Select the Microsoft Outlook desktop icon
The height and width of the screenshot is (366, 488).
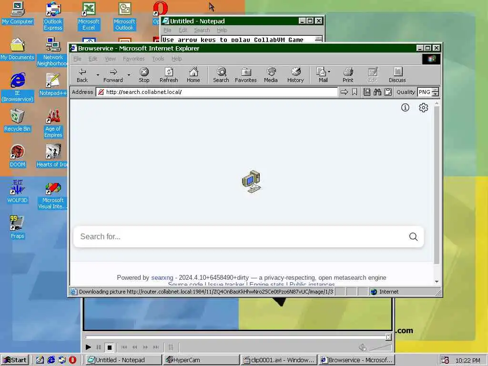click(124, 16)
